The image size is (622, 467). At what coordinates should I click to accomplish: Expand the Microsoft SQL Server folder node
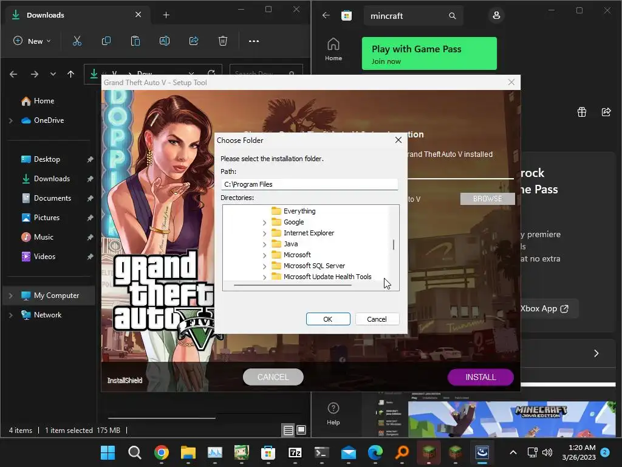tap(265, 266)
